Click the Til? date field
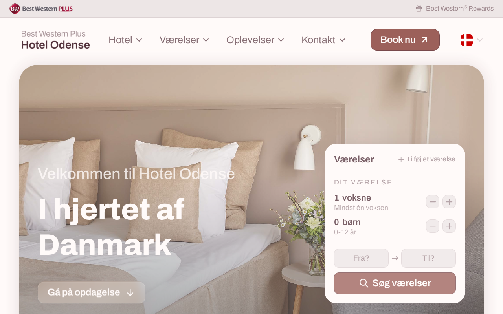Viewport: 503px width, 314px height. click(428, 258)
